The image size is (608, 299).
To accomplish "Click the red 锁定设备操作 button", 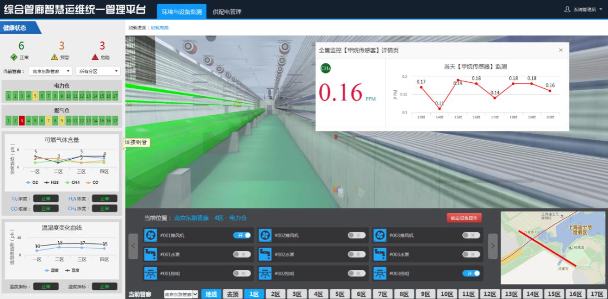I will (x=464, y=218).
